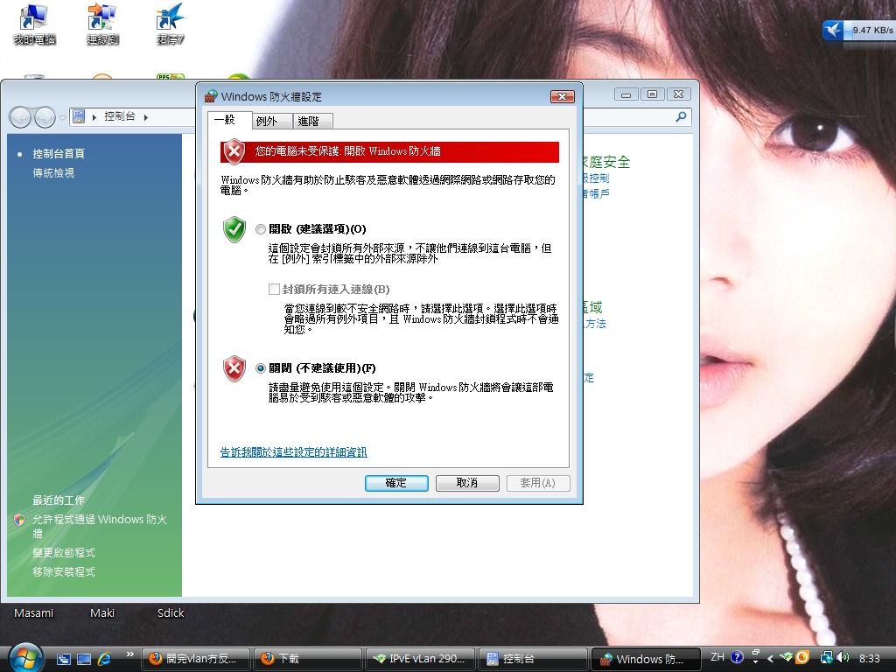This screenshot has width=896, height=672.
Task: Click the Sdick desktop label
Action: pos(171,613)
